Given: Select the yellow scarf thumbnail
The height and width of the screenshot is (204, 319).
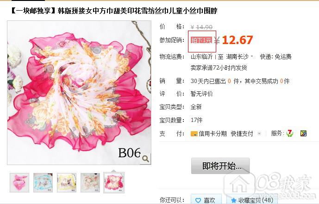Looking at the screenshot, I should tap(67, 183).
